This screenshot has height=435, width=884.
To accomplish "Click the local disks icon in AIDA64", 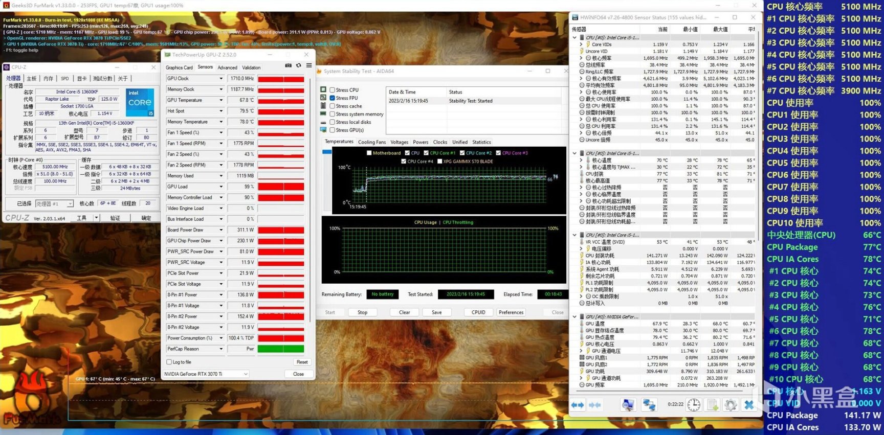I will 323,122.
